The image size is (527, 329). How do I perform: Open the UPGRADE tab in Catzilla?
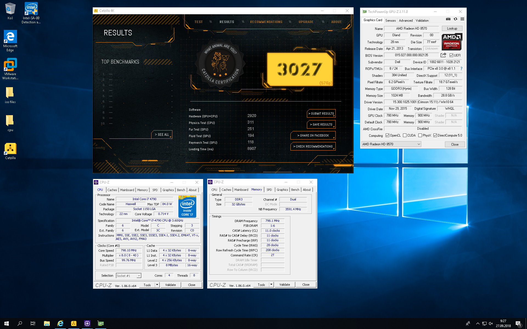306,22
